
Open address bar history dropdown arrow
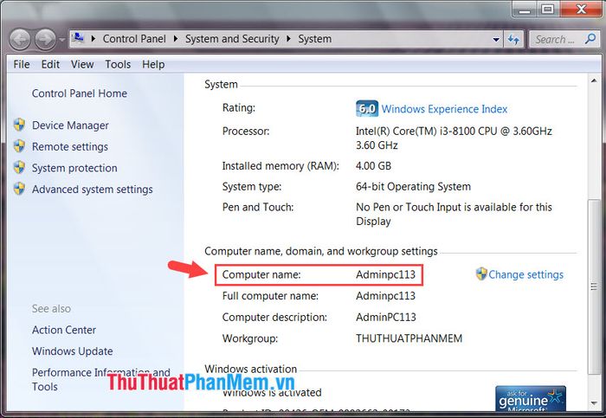pyautogui.click(x=496, y=40)
